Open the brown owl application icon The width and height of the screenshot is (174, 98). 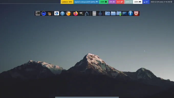(x=49, y=14)
